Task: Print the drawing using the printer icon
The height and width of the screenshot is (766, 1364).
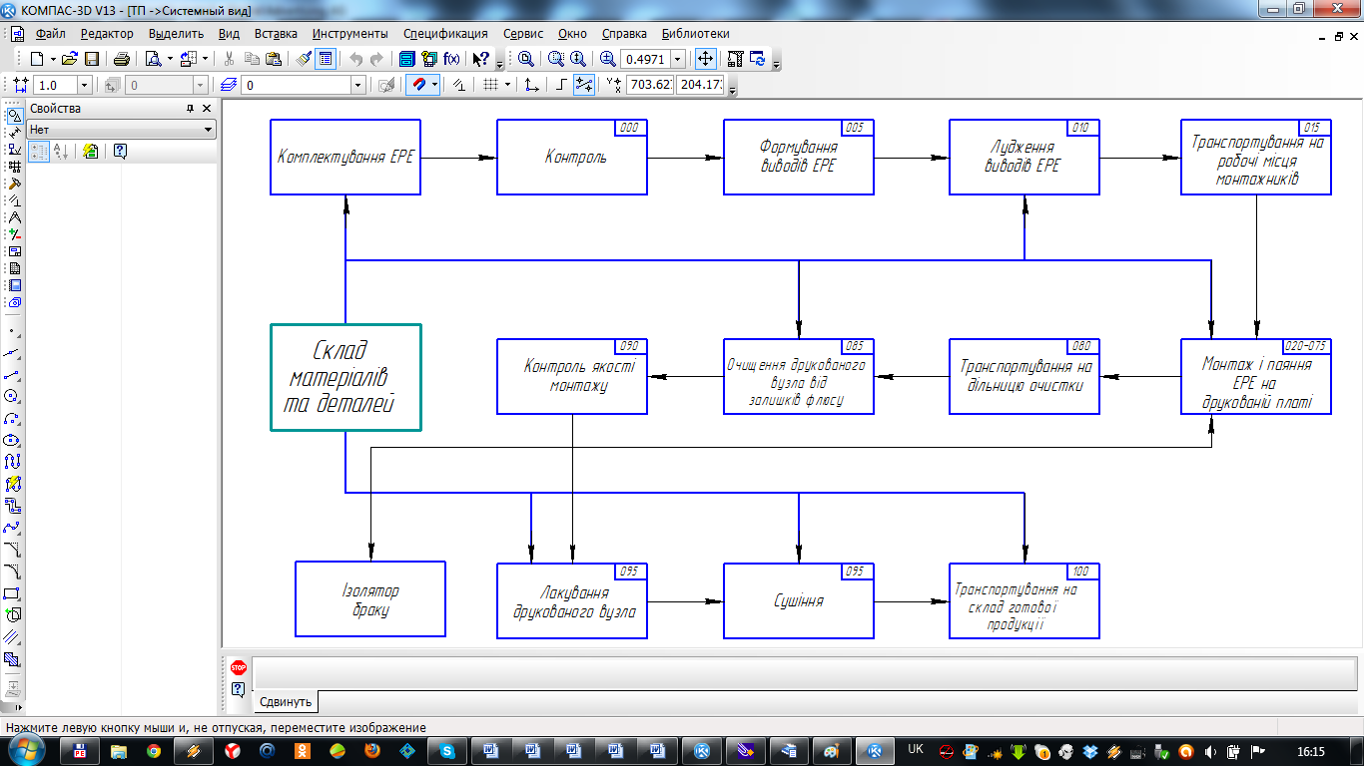Action: 121,59
